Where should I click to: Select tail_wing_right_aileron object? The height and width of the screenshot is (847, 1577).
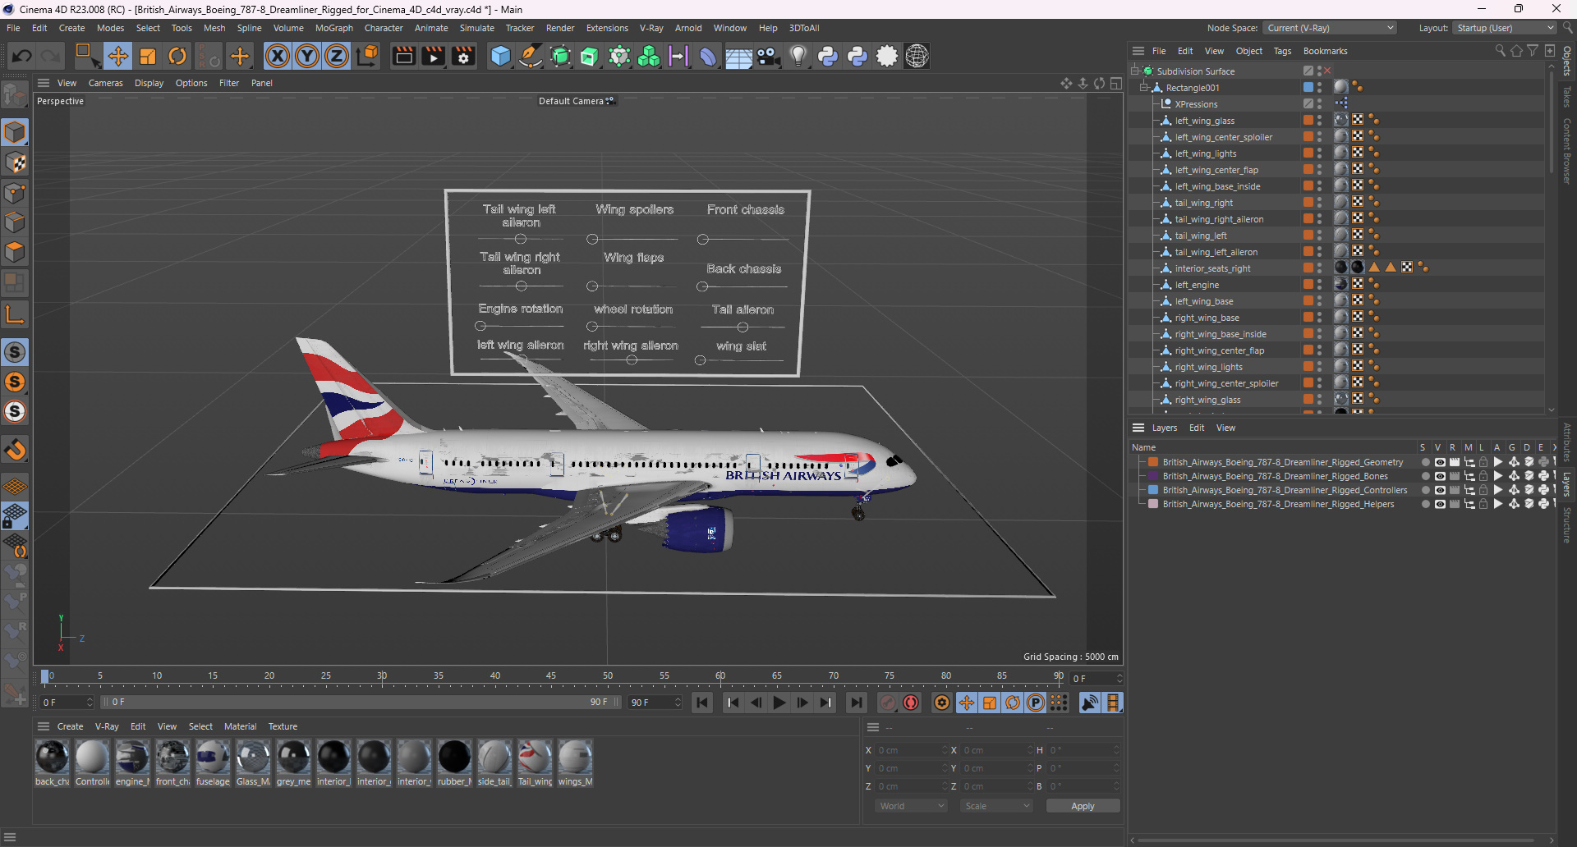[x=1219, y=219]
